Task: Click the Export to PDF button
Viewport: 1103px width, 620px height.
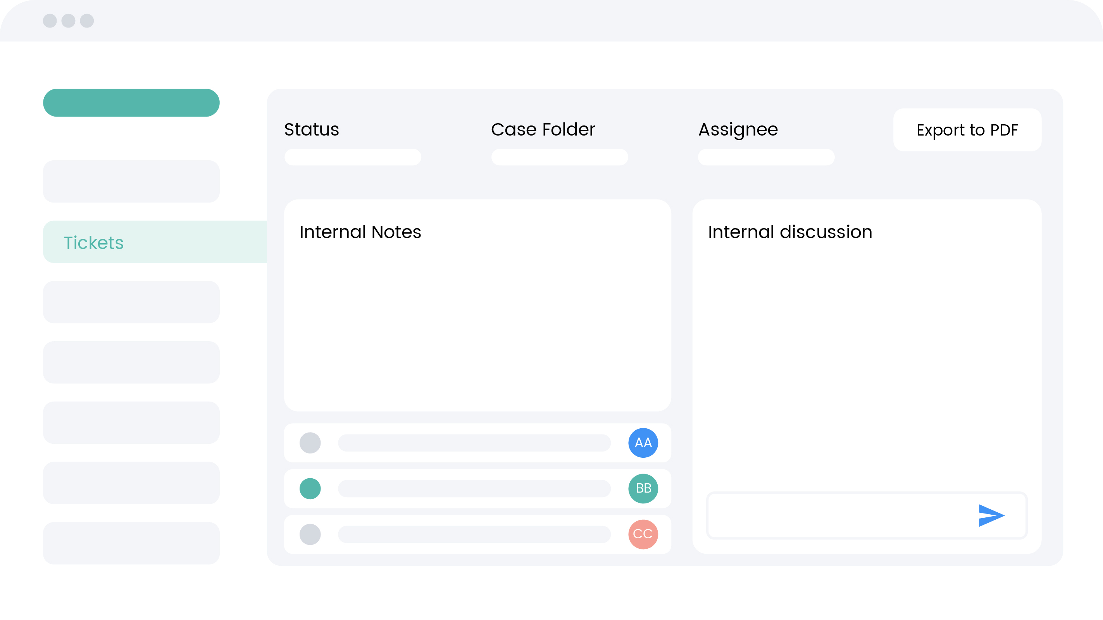Action: [967, 130]
